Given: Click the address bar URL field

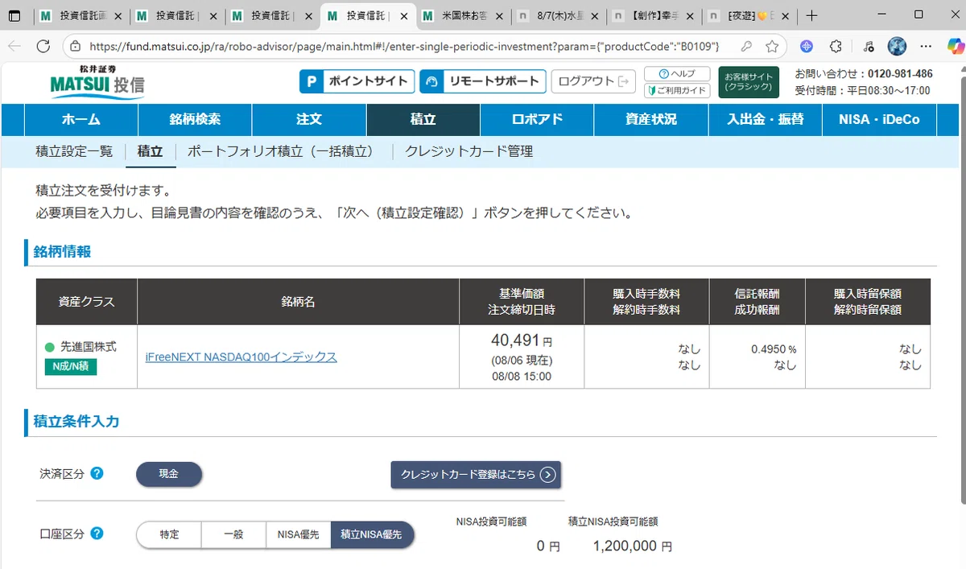Looking at the screenshot, I should [404, 46].
